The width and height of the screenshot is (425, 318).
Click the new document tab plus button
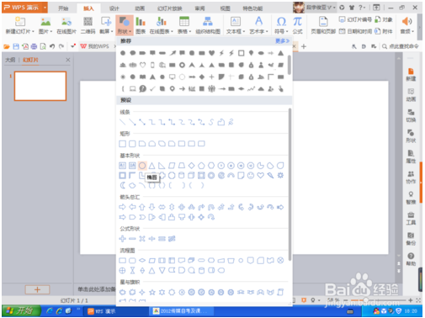pyautogui.click(x=304, y=46)
